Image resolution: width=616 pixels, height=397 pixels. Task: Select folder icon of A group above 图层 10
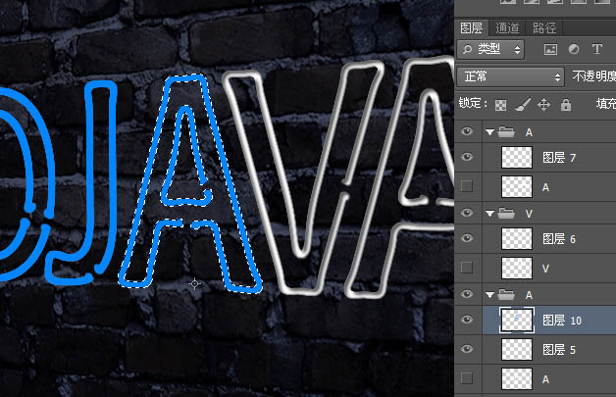tap(506, 294)
